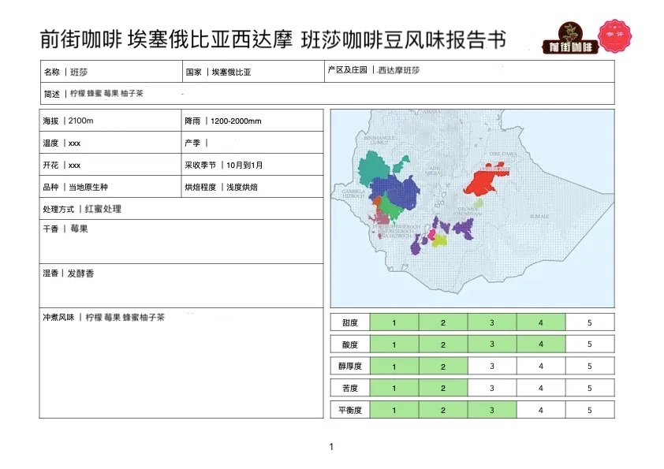Click the red region on the map
The width and height of the screenshot is (664, 469).
click(x=482, y=182)
